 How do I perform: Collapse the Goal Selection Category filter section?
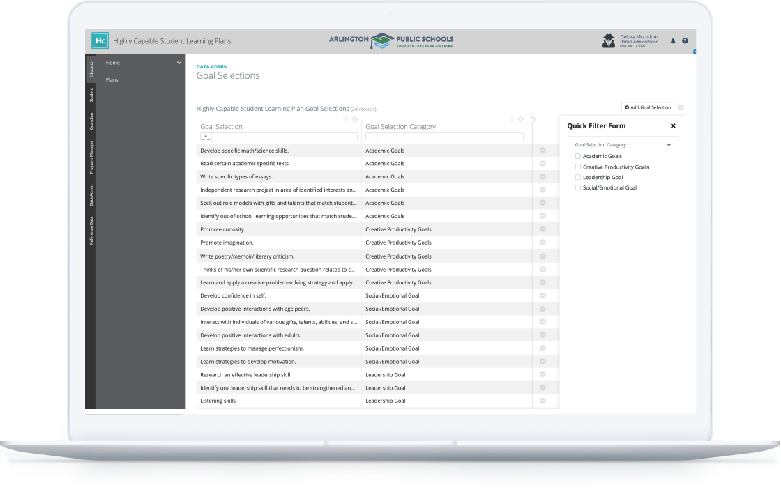click(669, 145)
